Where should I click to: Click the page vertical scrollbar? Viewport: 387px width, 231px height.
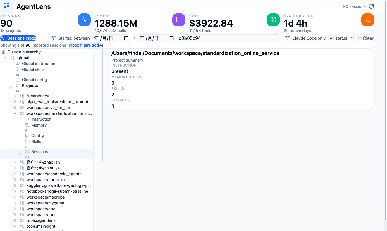[385, 111]
